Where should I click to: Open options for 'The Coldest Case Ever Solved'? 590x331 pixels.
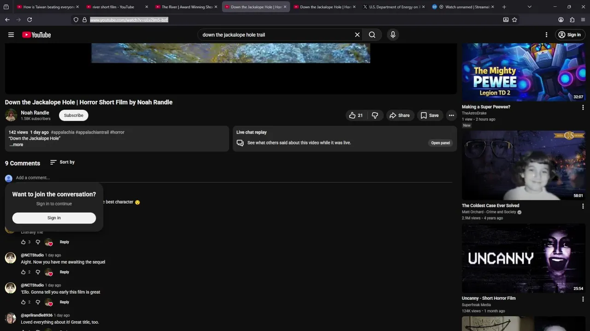point(583,206)
